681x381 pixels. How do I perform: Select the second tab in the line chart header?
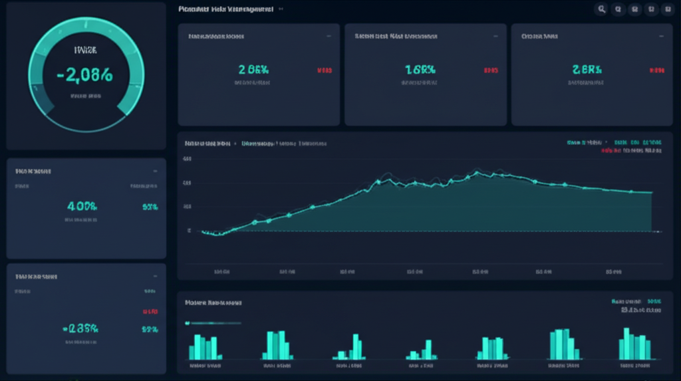click(x=258, y=143)
